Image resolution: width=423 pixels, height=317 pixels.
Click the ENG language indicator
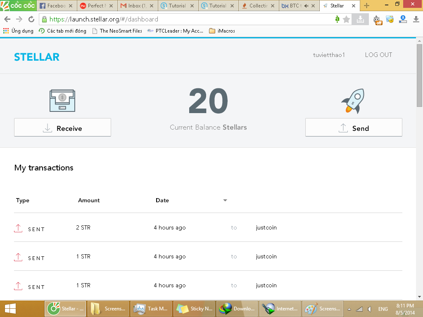click(383, 309)
